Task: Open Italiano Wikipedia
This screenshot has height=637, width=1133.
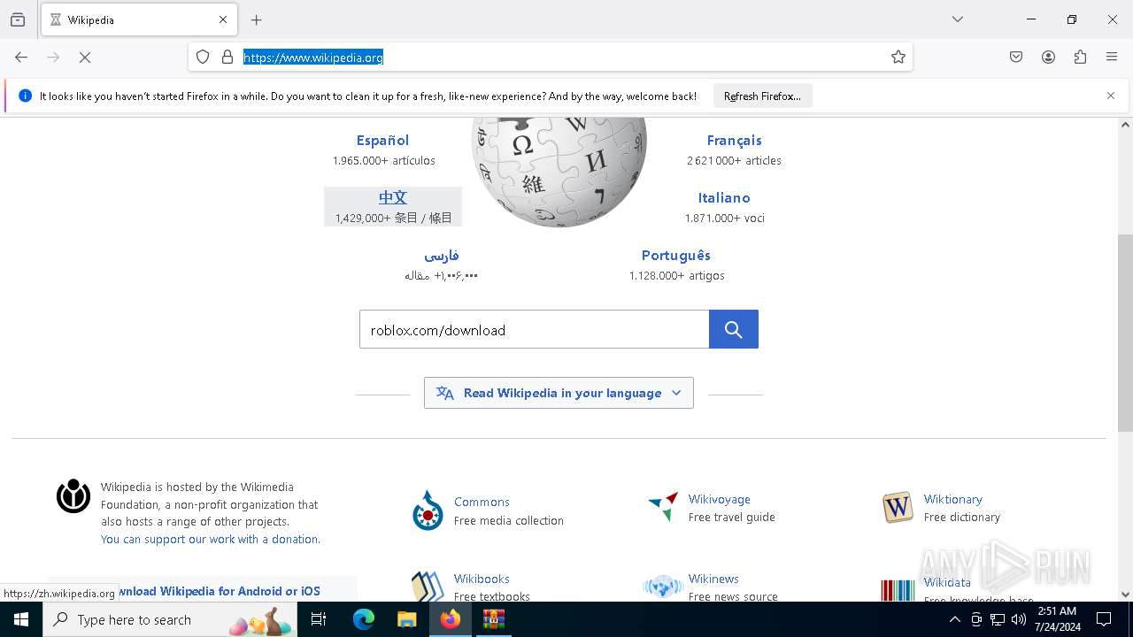Action: tap(724, 197)
